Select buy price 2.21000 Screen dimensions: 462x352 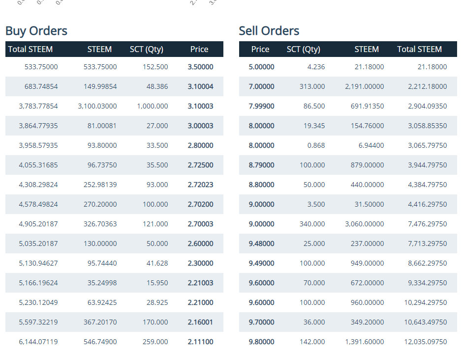pyautogui.click(x=200, y=302)
